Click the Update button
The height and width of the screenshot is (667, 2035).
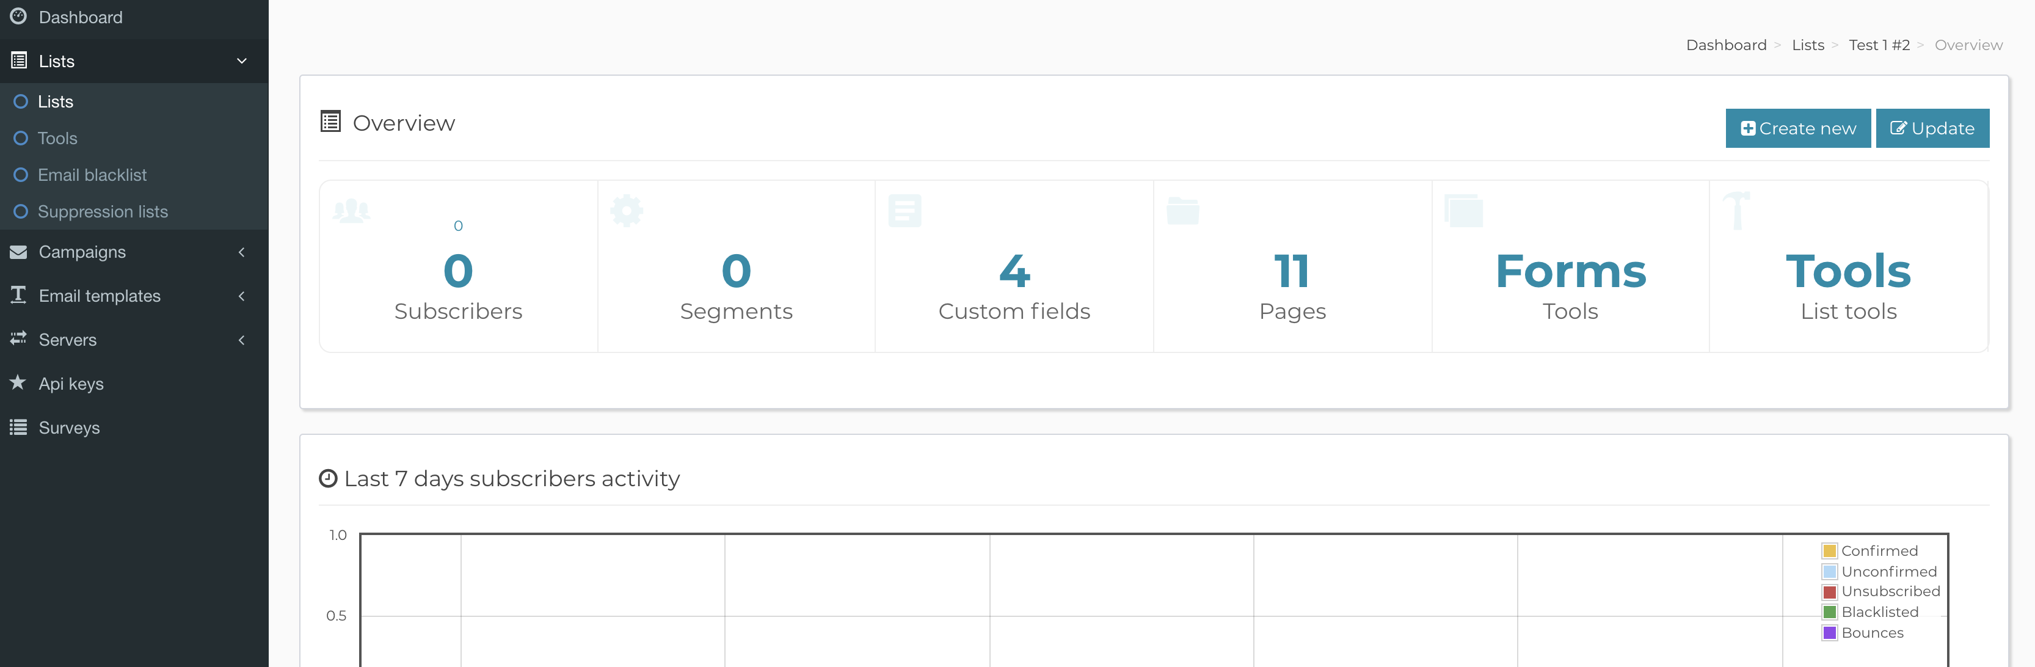click(1932, 128)
